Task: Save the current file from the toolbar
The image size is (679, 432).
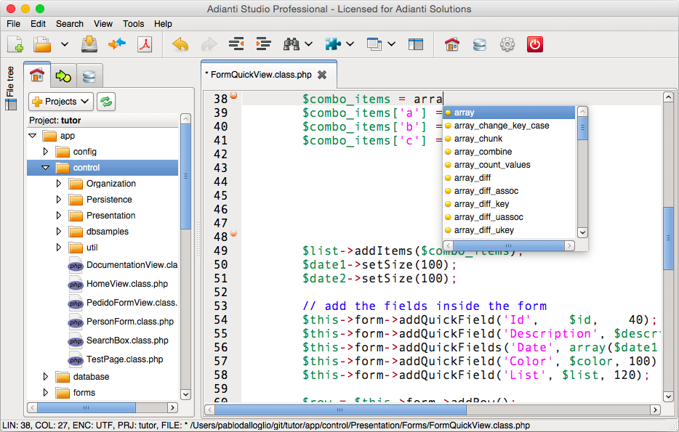Action: coord(89,44)
